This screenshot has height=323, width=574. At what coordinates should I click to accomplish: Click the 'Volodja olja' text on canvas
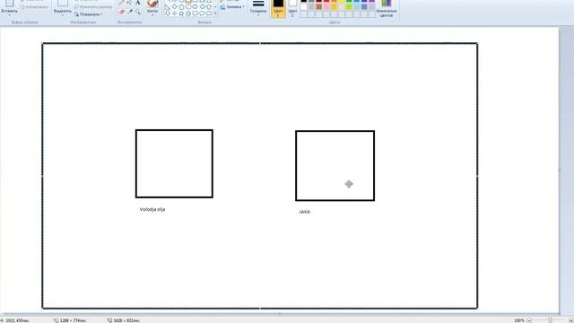[152, 209]
